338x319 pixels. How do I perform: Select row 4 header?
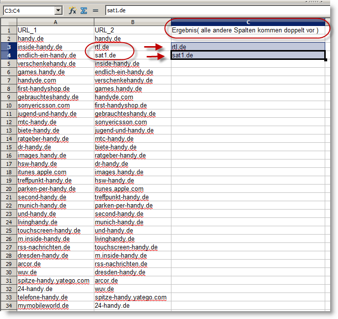(9, 55)
